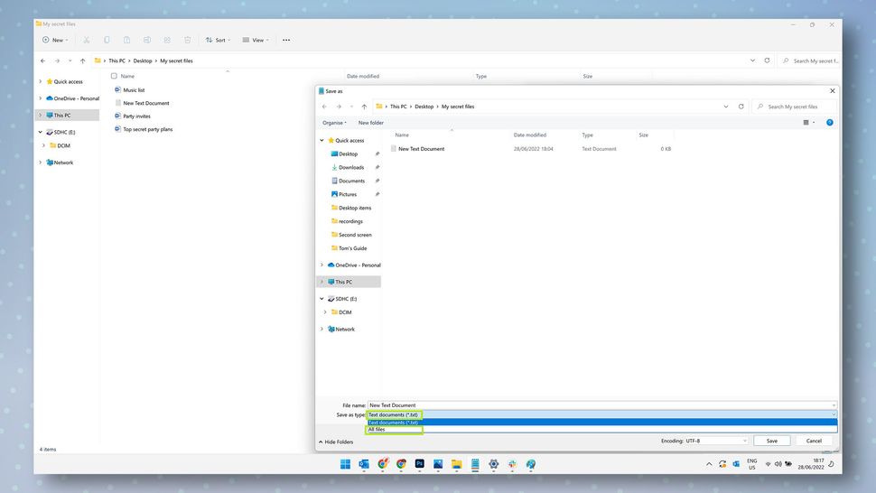The width and height of the screenshot is (876, 493).
Task: Select Downloads in Save as Quick access
Action: (351, 168)
